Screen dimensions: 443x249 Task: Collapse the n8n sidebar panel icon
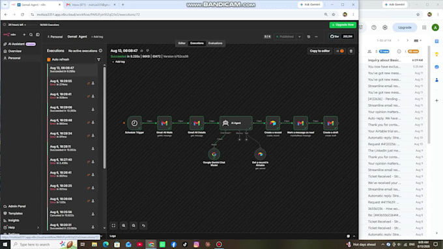pos(38,34)
